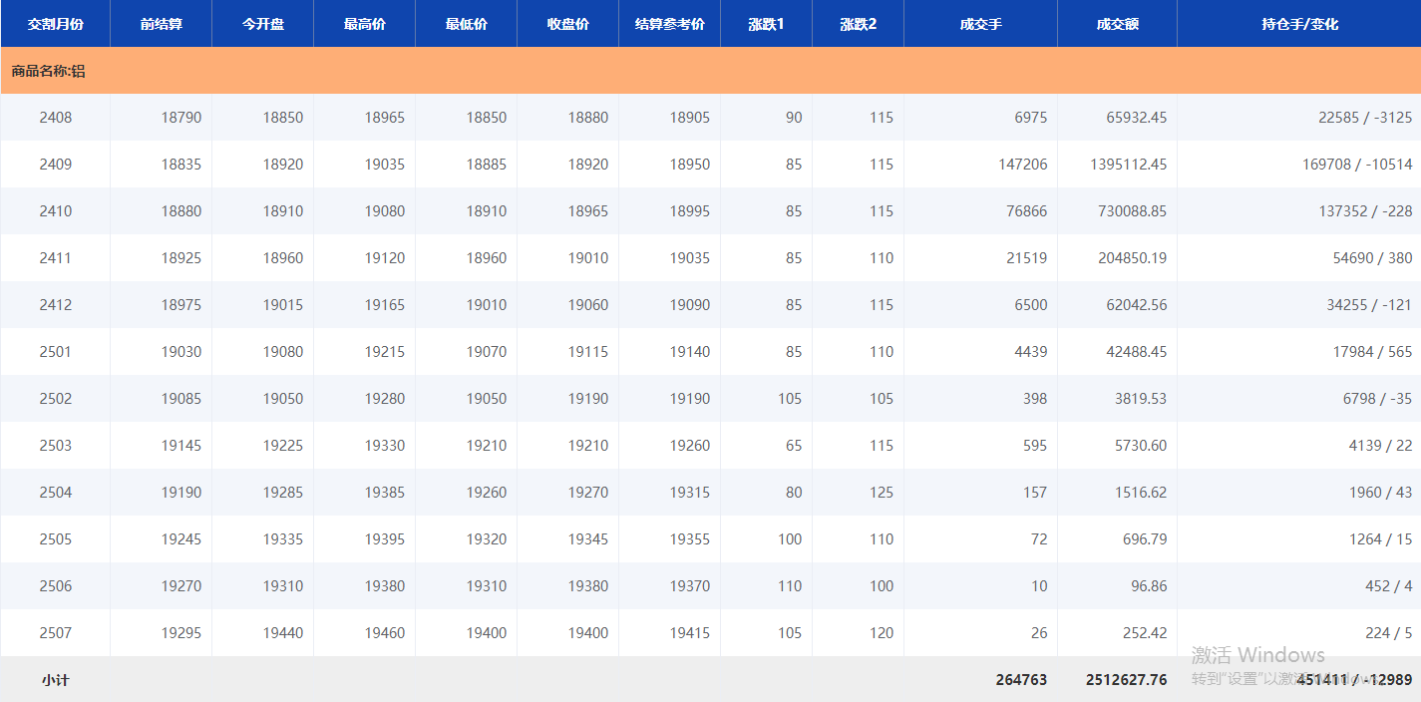Image resolution: width=1421 pixels, height=702 pixels.
Task: Select the 成交额 column header
Action: click(1117, 24)
